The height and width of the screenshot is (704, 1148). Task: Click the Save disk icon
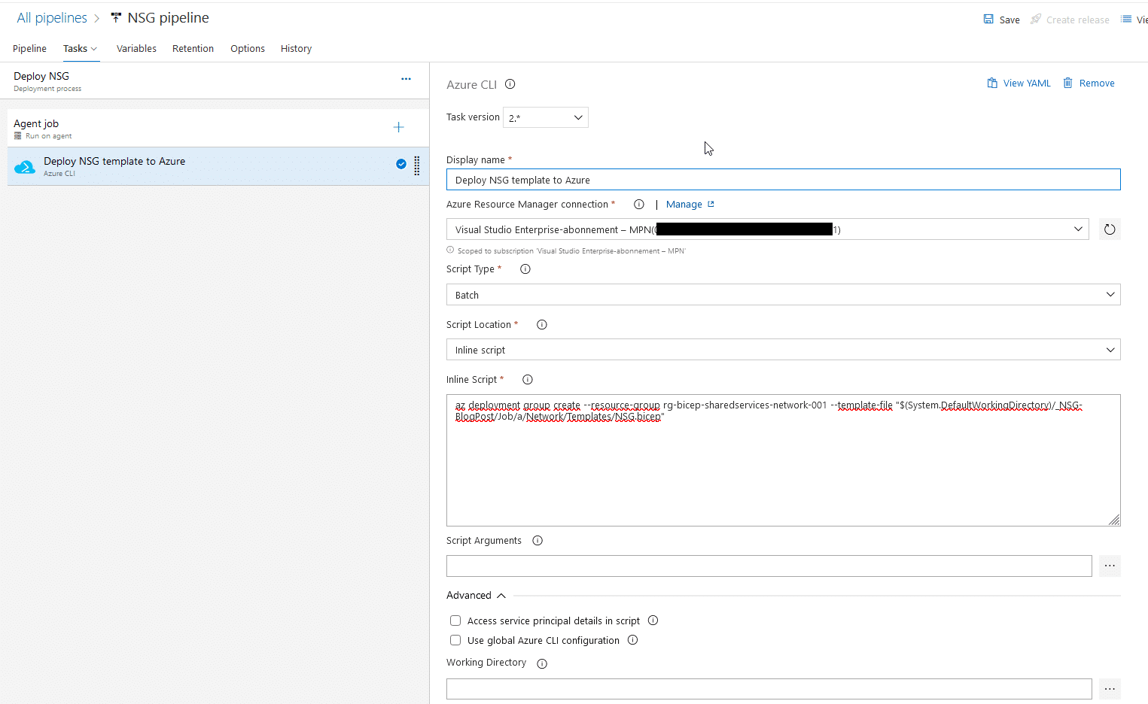[x=988, y=19]
